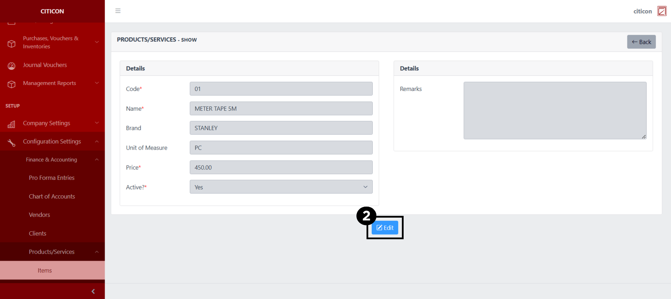Image resolution: width=671 pixels, height=299 pixels.
Task: Click the Name field METER TAPE 5M
Action: point(281,108)
